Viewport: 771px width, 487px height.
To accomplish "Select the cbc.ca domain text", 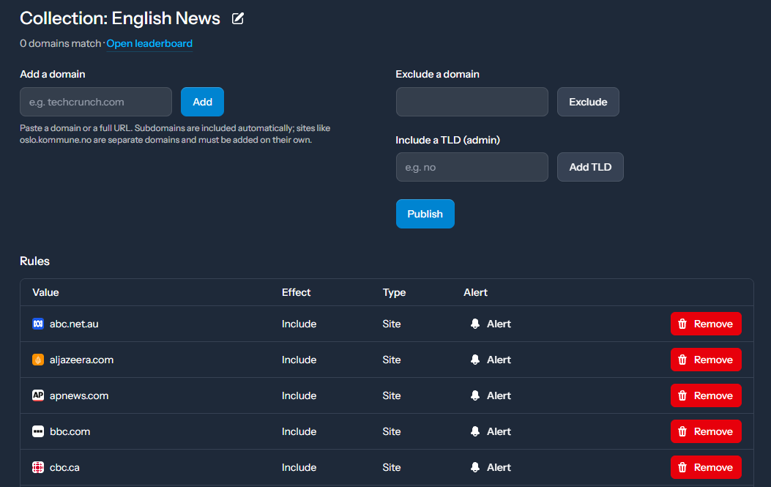I will click(64, 467).
